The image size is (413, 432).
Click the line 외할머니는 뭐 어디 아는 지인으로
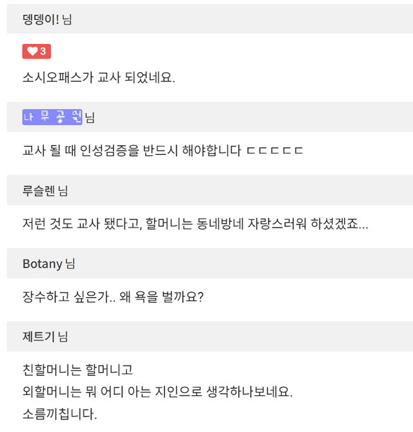pos(157,391)
